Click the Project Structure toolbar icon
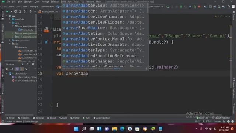 (205, 7)
